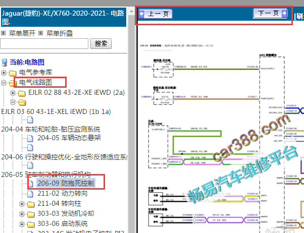Click the left sidebar vertical scrollbar
304x233 pixels.
click(131, 120)
